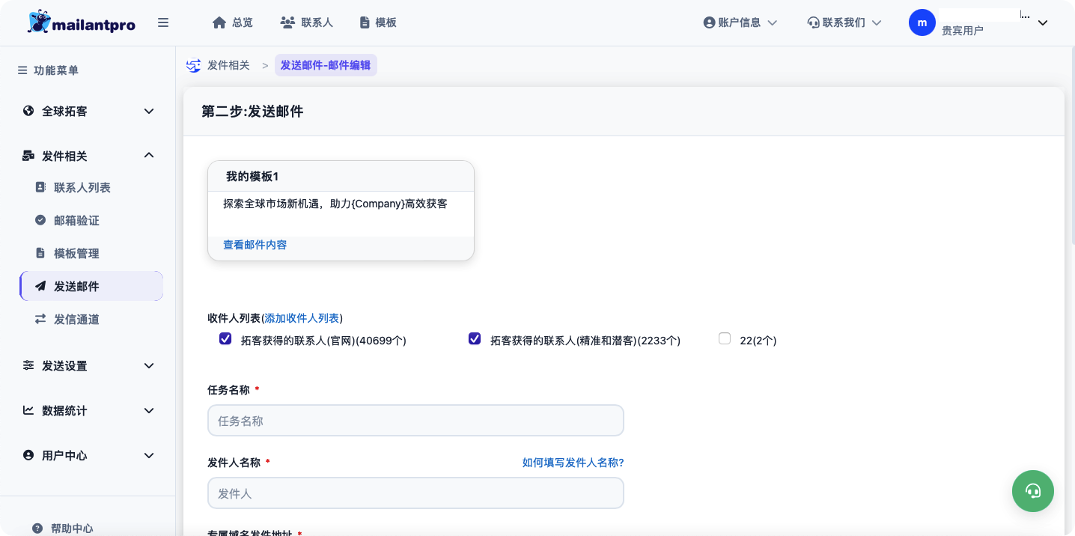Open the user profile dropdown arrow
The height and width of the screenshot is (536, 1075).
(x=1043, y=22)
